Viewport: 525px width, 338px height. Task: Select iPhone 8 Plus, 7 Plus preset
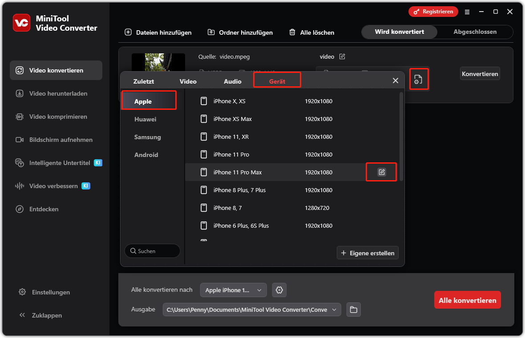(291, 190)
